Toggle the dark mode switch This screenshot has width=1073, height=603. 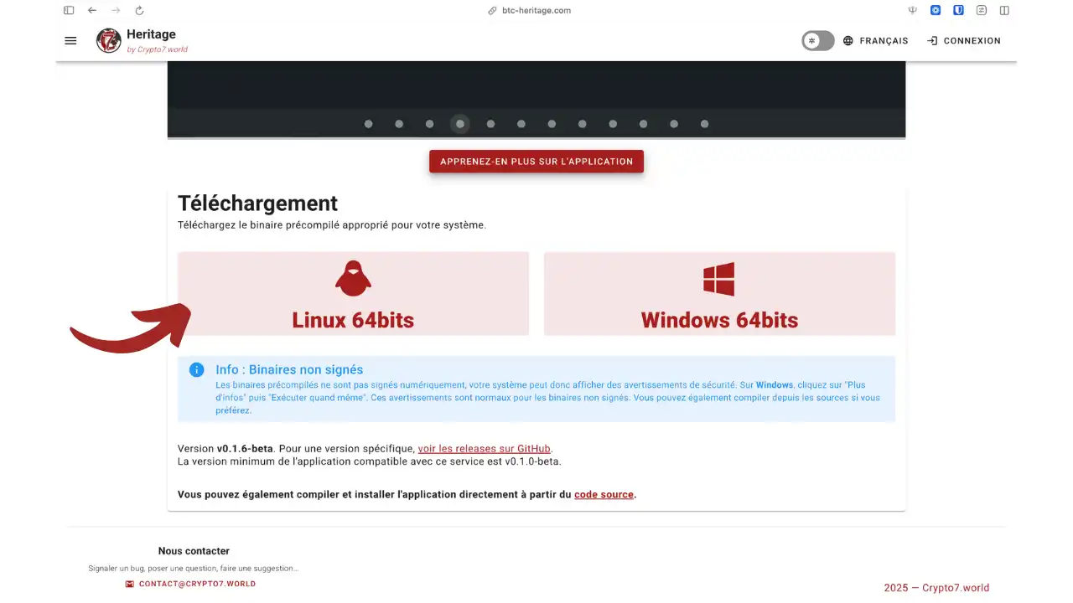click(x=817, y=40)
